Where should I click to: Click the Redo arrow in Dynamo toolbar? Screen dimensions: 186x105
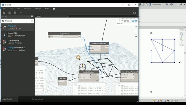[x=26, y=13]
